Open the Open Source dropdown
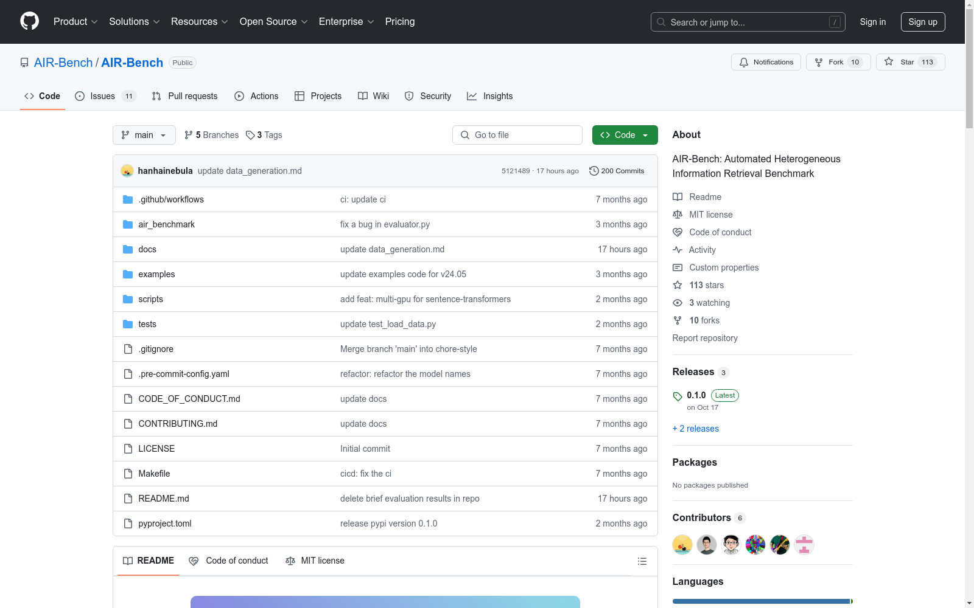This screenshot has height=608, width=974. (274, 22)
